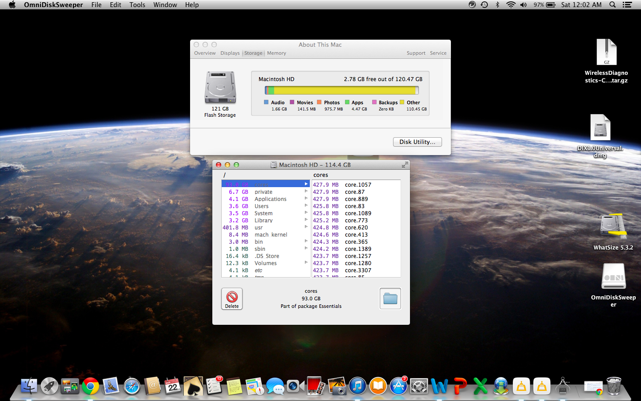The image size is (641, 401).
Task: Open OmniDiskSweeper drive icon on desktop
Action: 613,277
